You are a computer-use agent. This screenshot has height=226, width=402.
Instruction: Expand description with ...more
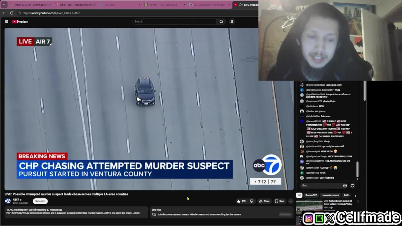[x=136, y=213]
